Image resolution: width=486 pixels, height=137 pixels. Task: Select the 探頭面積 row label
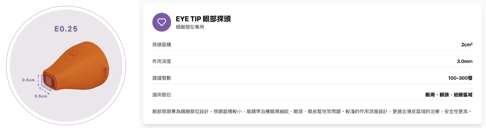click(x=162, y=45)
